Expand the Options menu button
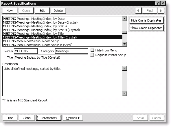The image size is (171, 127). coord(73,118)
